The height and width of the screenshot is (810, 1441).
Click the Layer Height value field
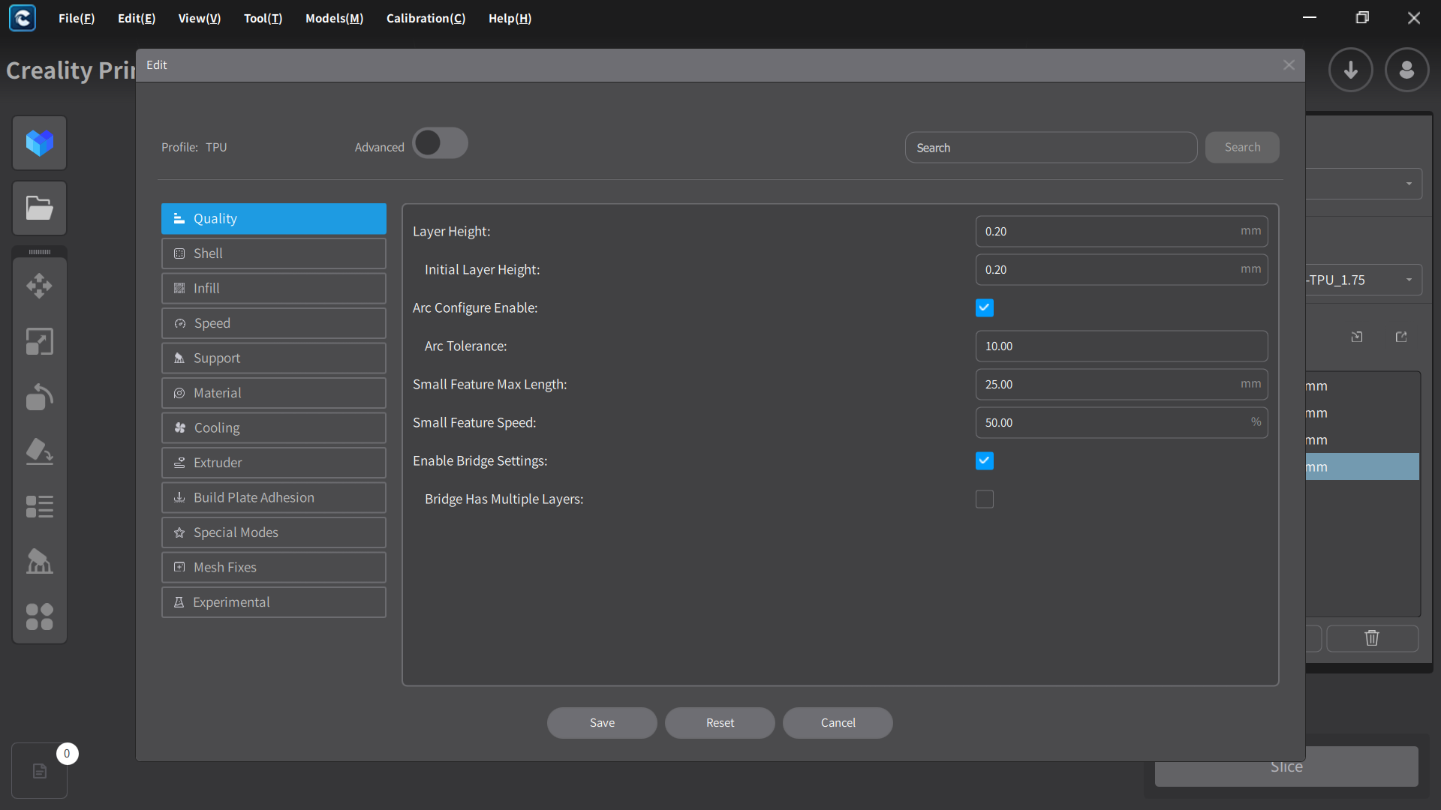click(1121, 231)
